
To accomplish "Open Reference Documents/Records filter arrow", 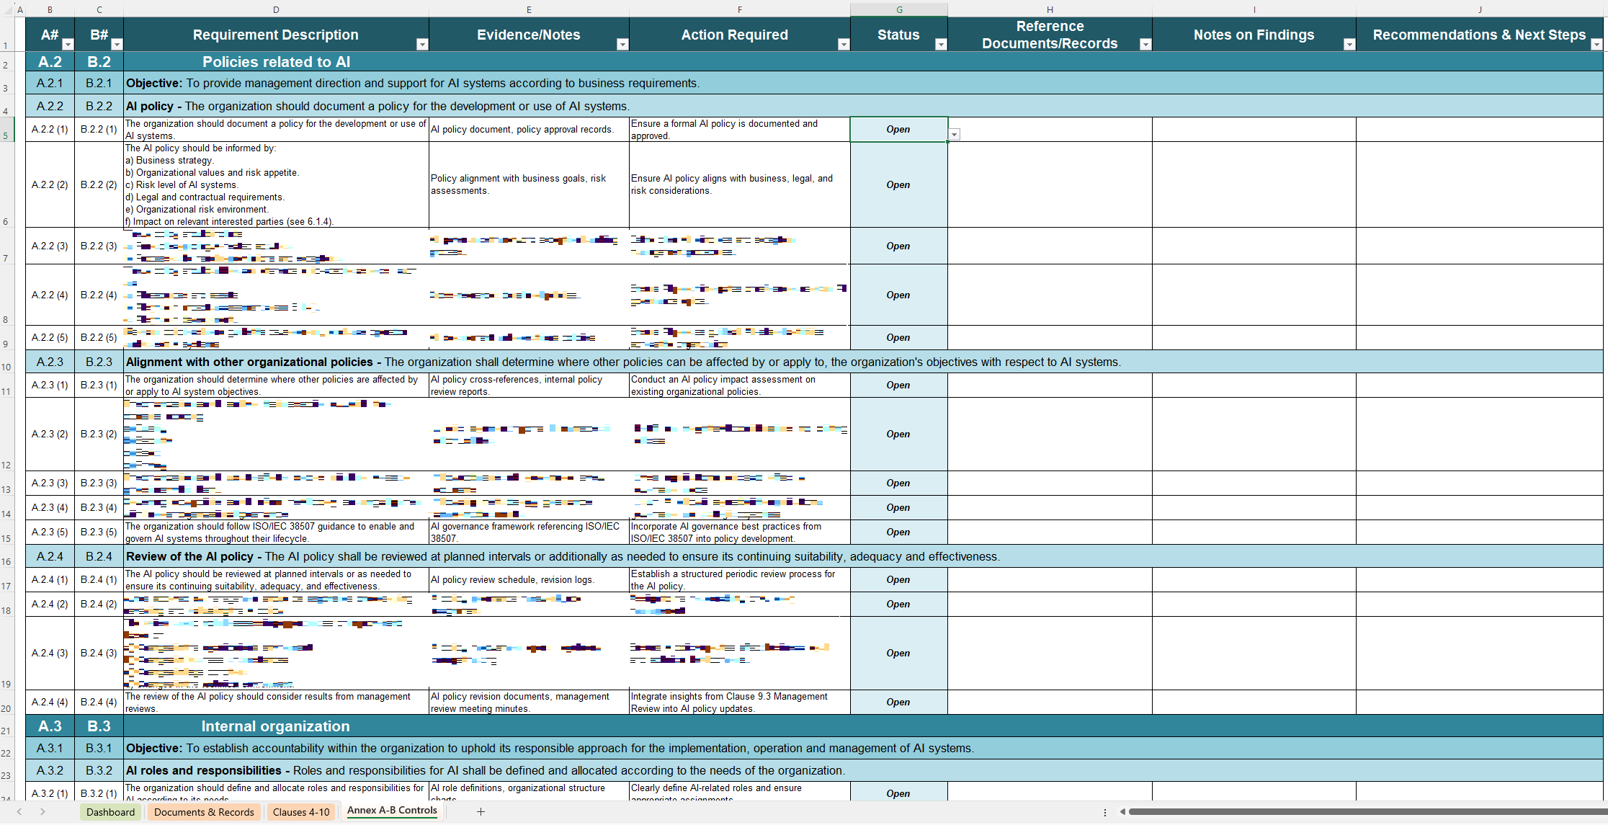I will pyautogui.click(x=1145, y=45).
